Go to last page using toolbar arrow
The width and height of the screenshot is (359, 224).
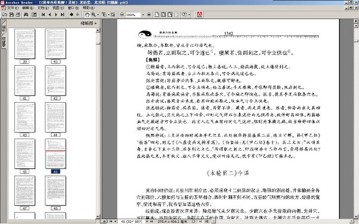62,14
